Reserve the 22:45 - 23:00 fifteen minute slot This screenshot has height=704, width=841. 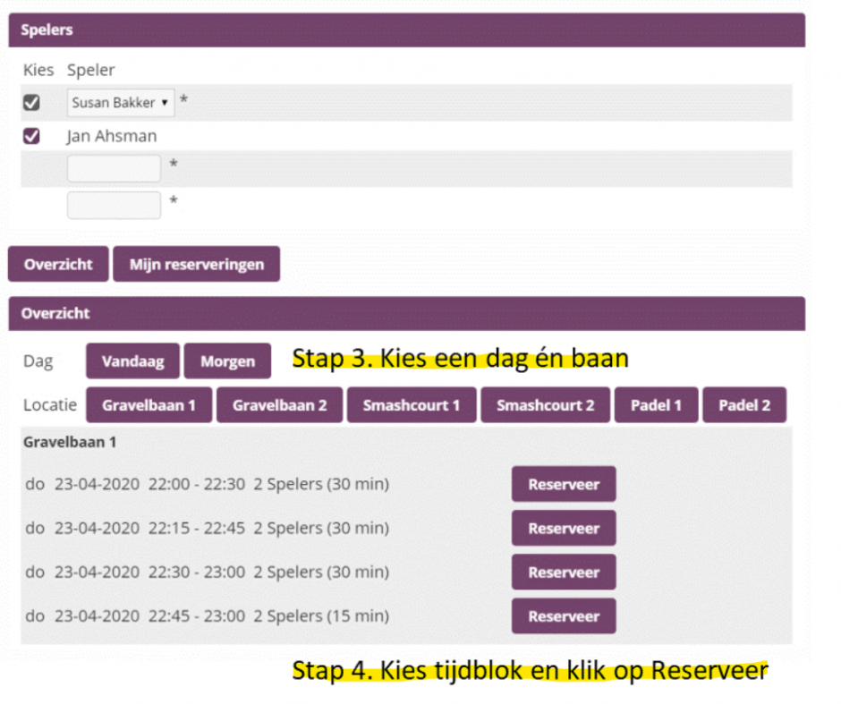point(564,615)
